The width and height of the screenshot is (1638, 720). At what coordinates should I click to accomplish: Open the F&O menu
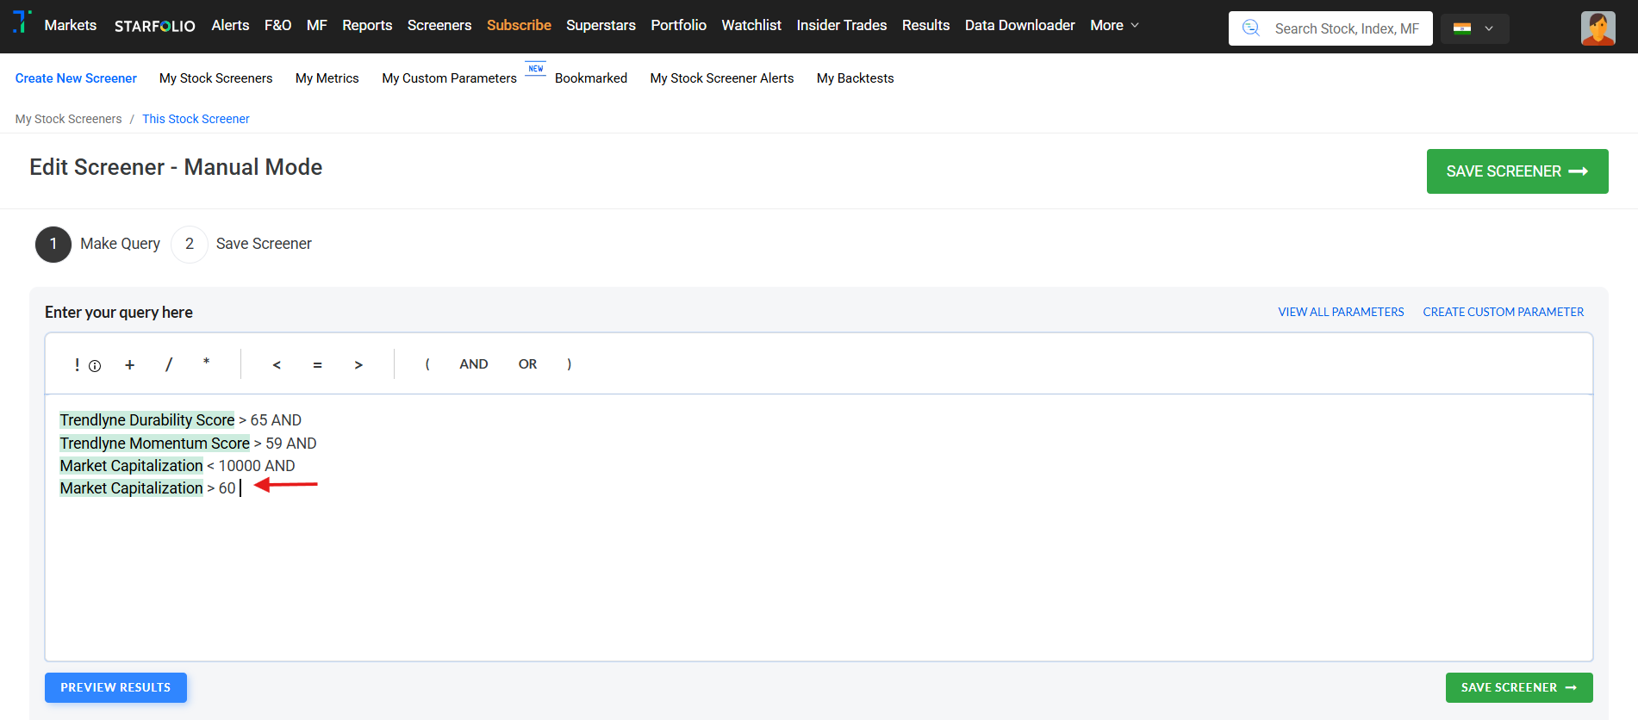[x=277, y=26]
